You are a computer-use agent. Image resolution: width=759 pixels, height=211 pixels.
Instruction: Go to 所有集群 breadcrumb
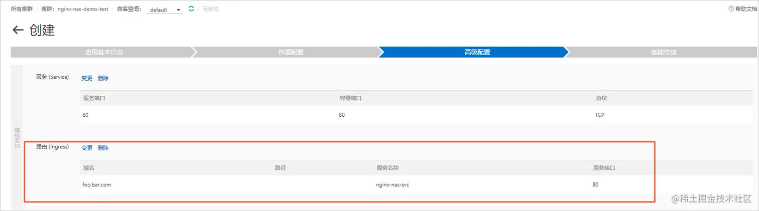[21, 9]
